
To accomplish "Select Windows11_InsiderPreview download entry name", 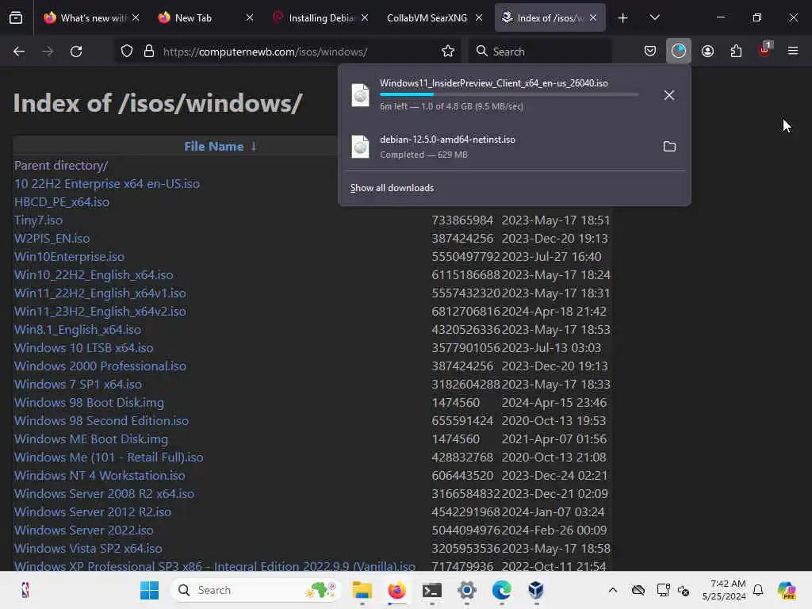I will 493,82.
